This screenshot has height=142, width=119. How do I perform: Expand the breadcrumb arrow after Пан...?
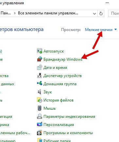coord(15,13)
